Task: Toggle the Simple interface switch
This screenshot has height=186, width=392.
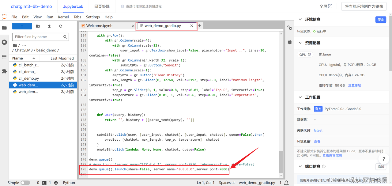Action: [x=25, y=182]
